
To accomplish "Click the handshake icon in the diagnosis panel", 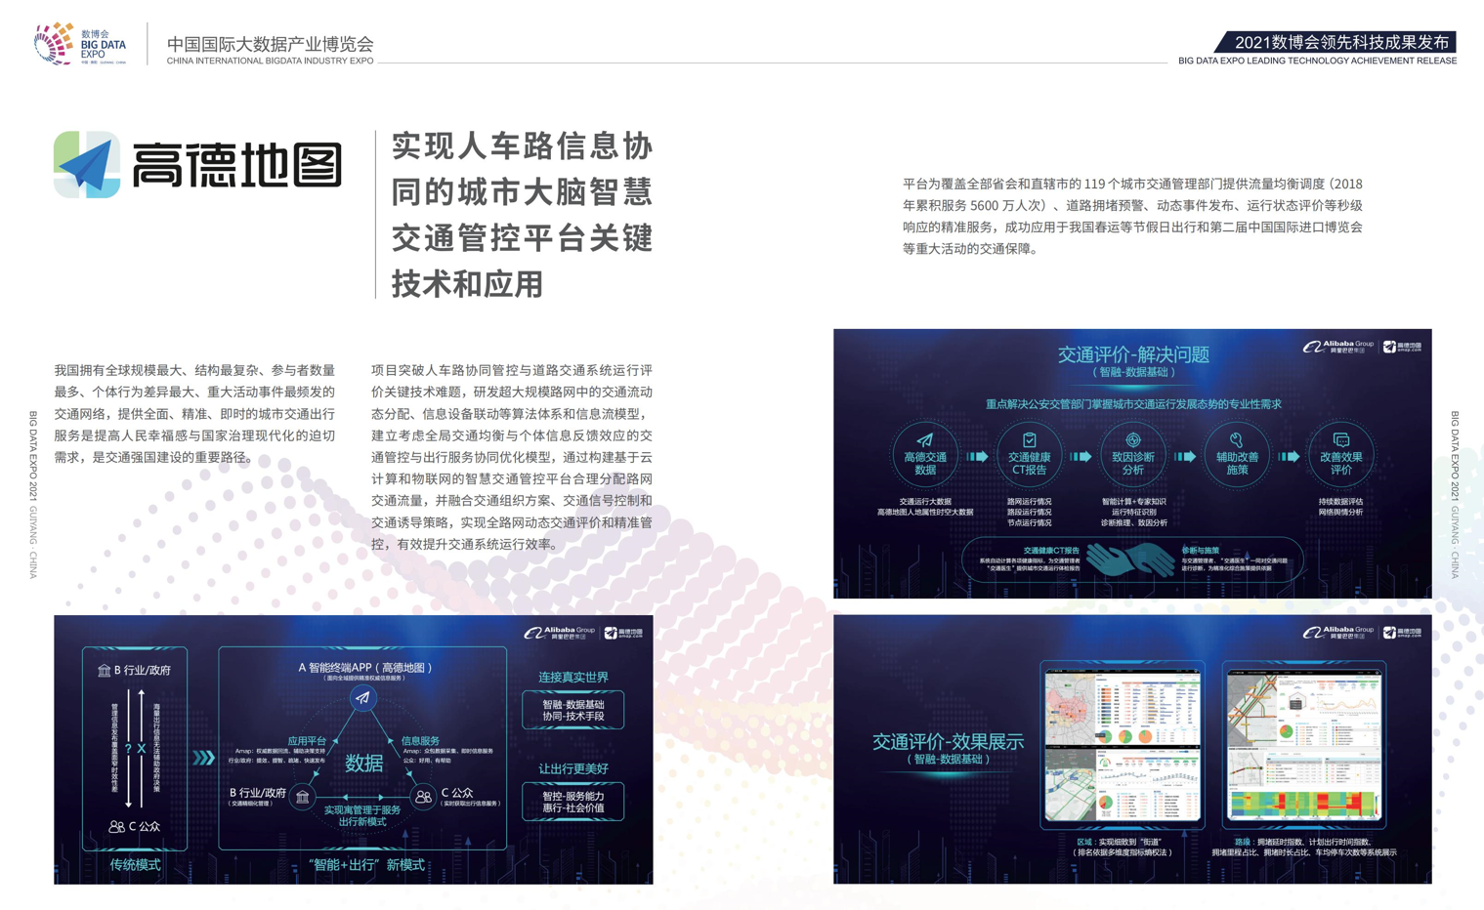I will (1130, 559).
